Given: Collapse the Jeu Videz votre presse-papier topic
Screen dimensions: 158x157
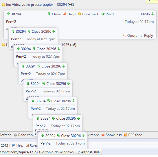Looking at the screenshot, I should [x=3, y=5].
